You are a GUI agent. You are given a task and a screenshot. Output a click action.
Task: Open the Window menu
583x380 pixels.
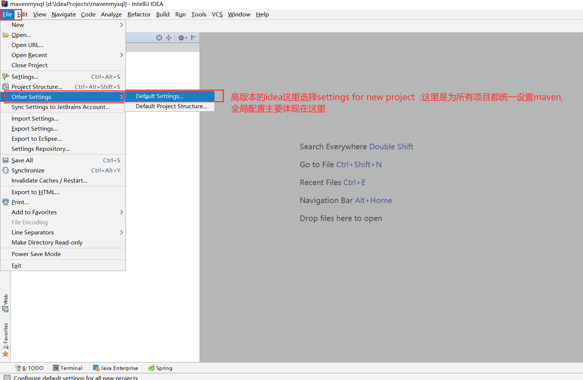click(239, 15)
